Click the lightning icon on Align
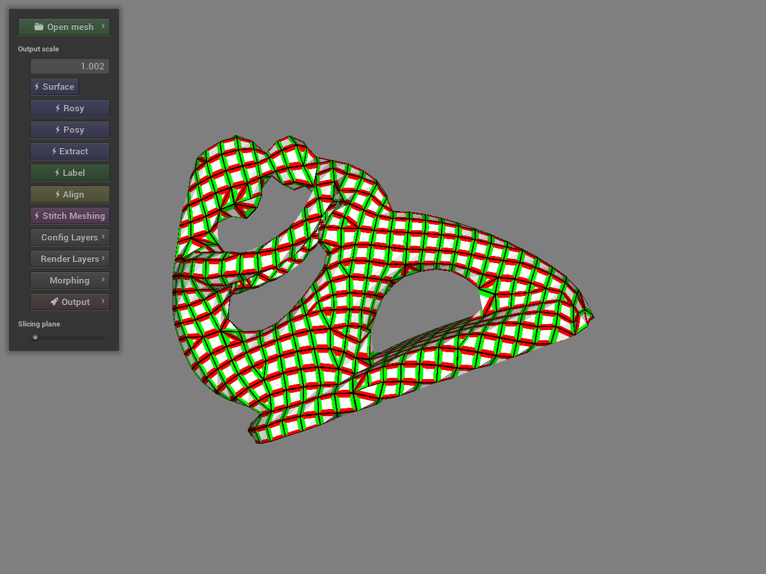Image resolution: width=766 pixels, height=574 pixels. (57, 194)
